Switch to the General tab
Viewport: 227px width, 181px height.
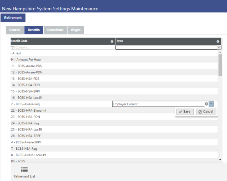click(x=15, y=30)
